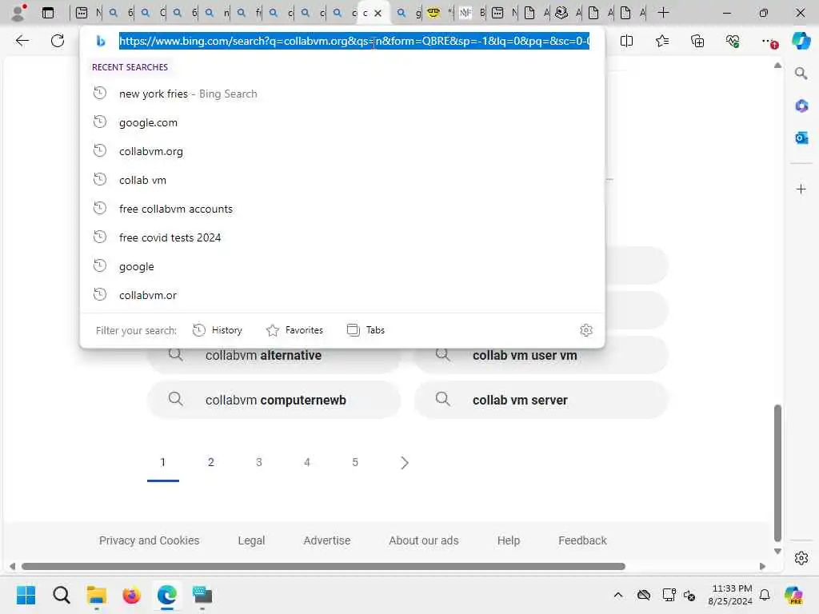Select recent search "google.com"
The width and height of the screenshot is (819, 614).
click(x=342, y=122)
